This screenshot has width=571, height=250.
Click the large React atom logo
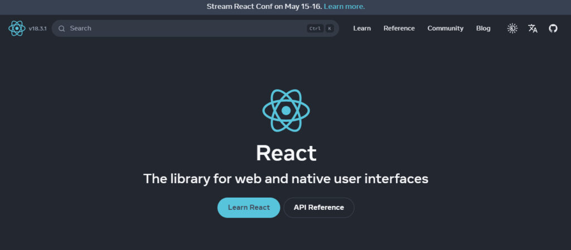pos(286,110)
